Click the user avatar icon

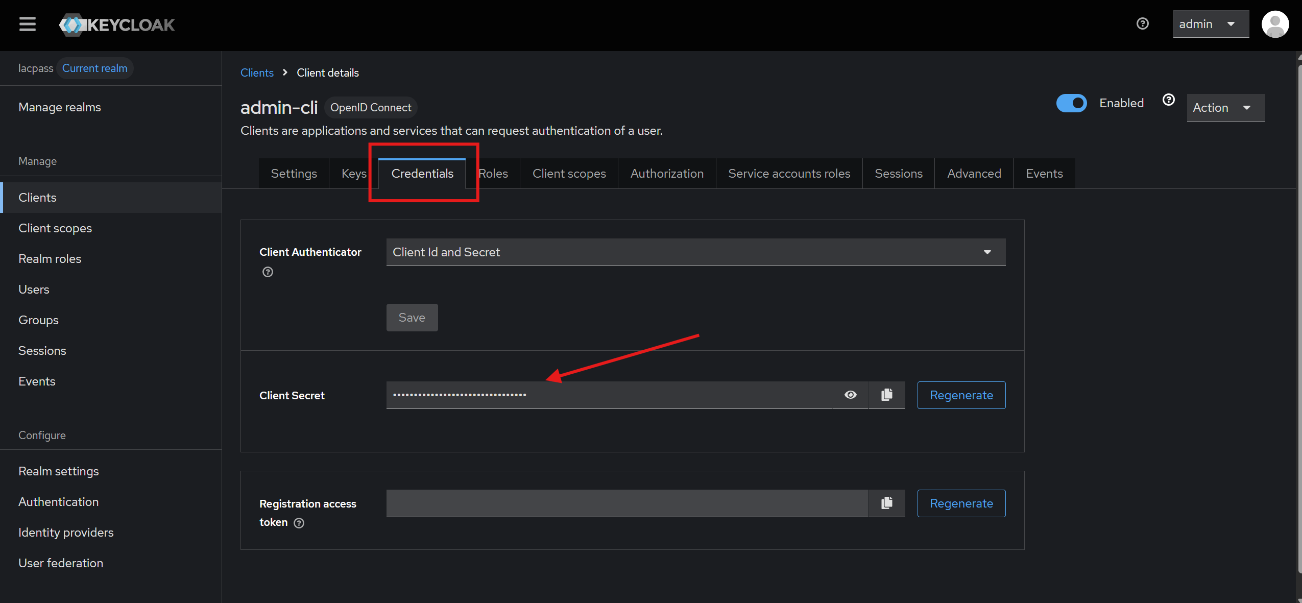click(x=1275, y=24)
